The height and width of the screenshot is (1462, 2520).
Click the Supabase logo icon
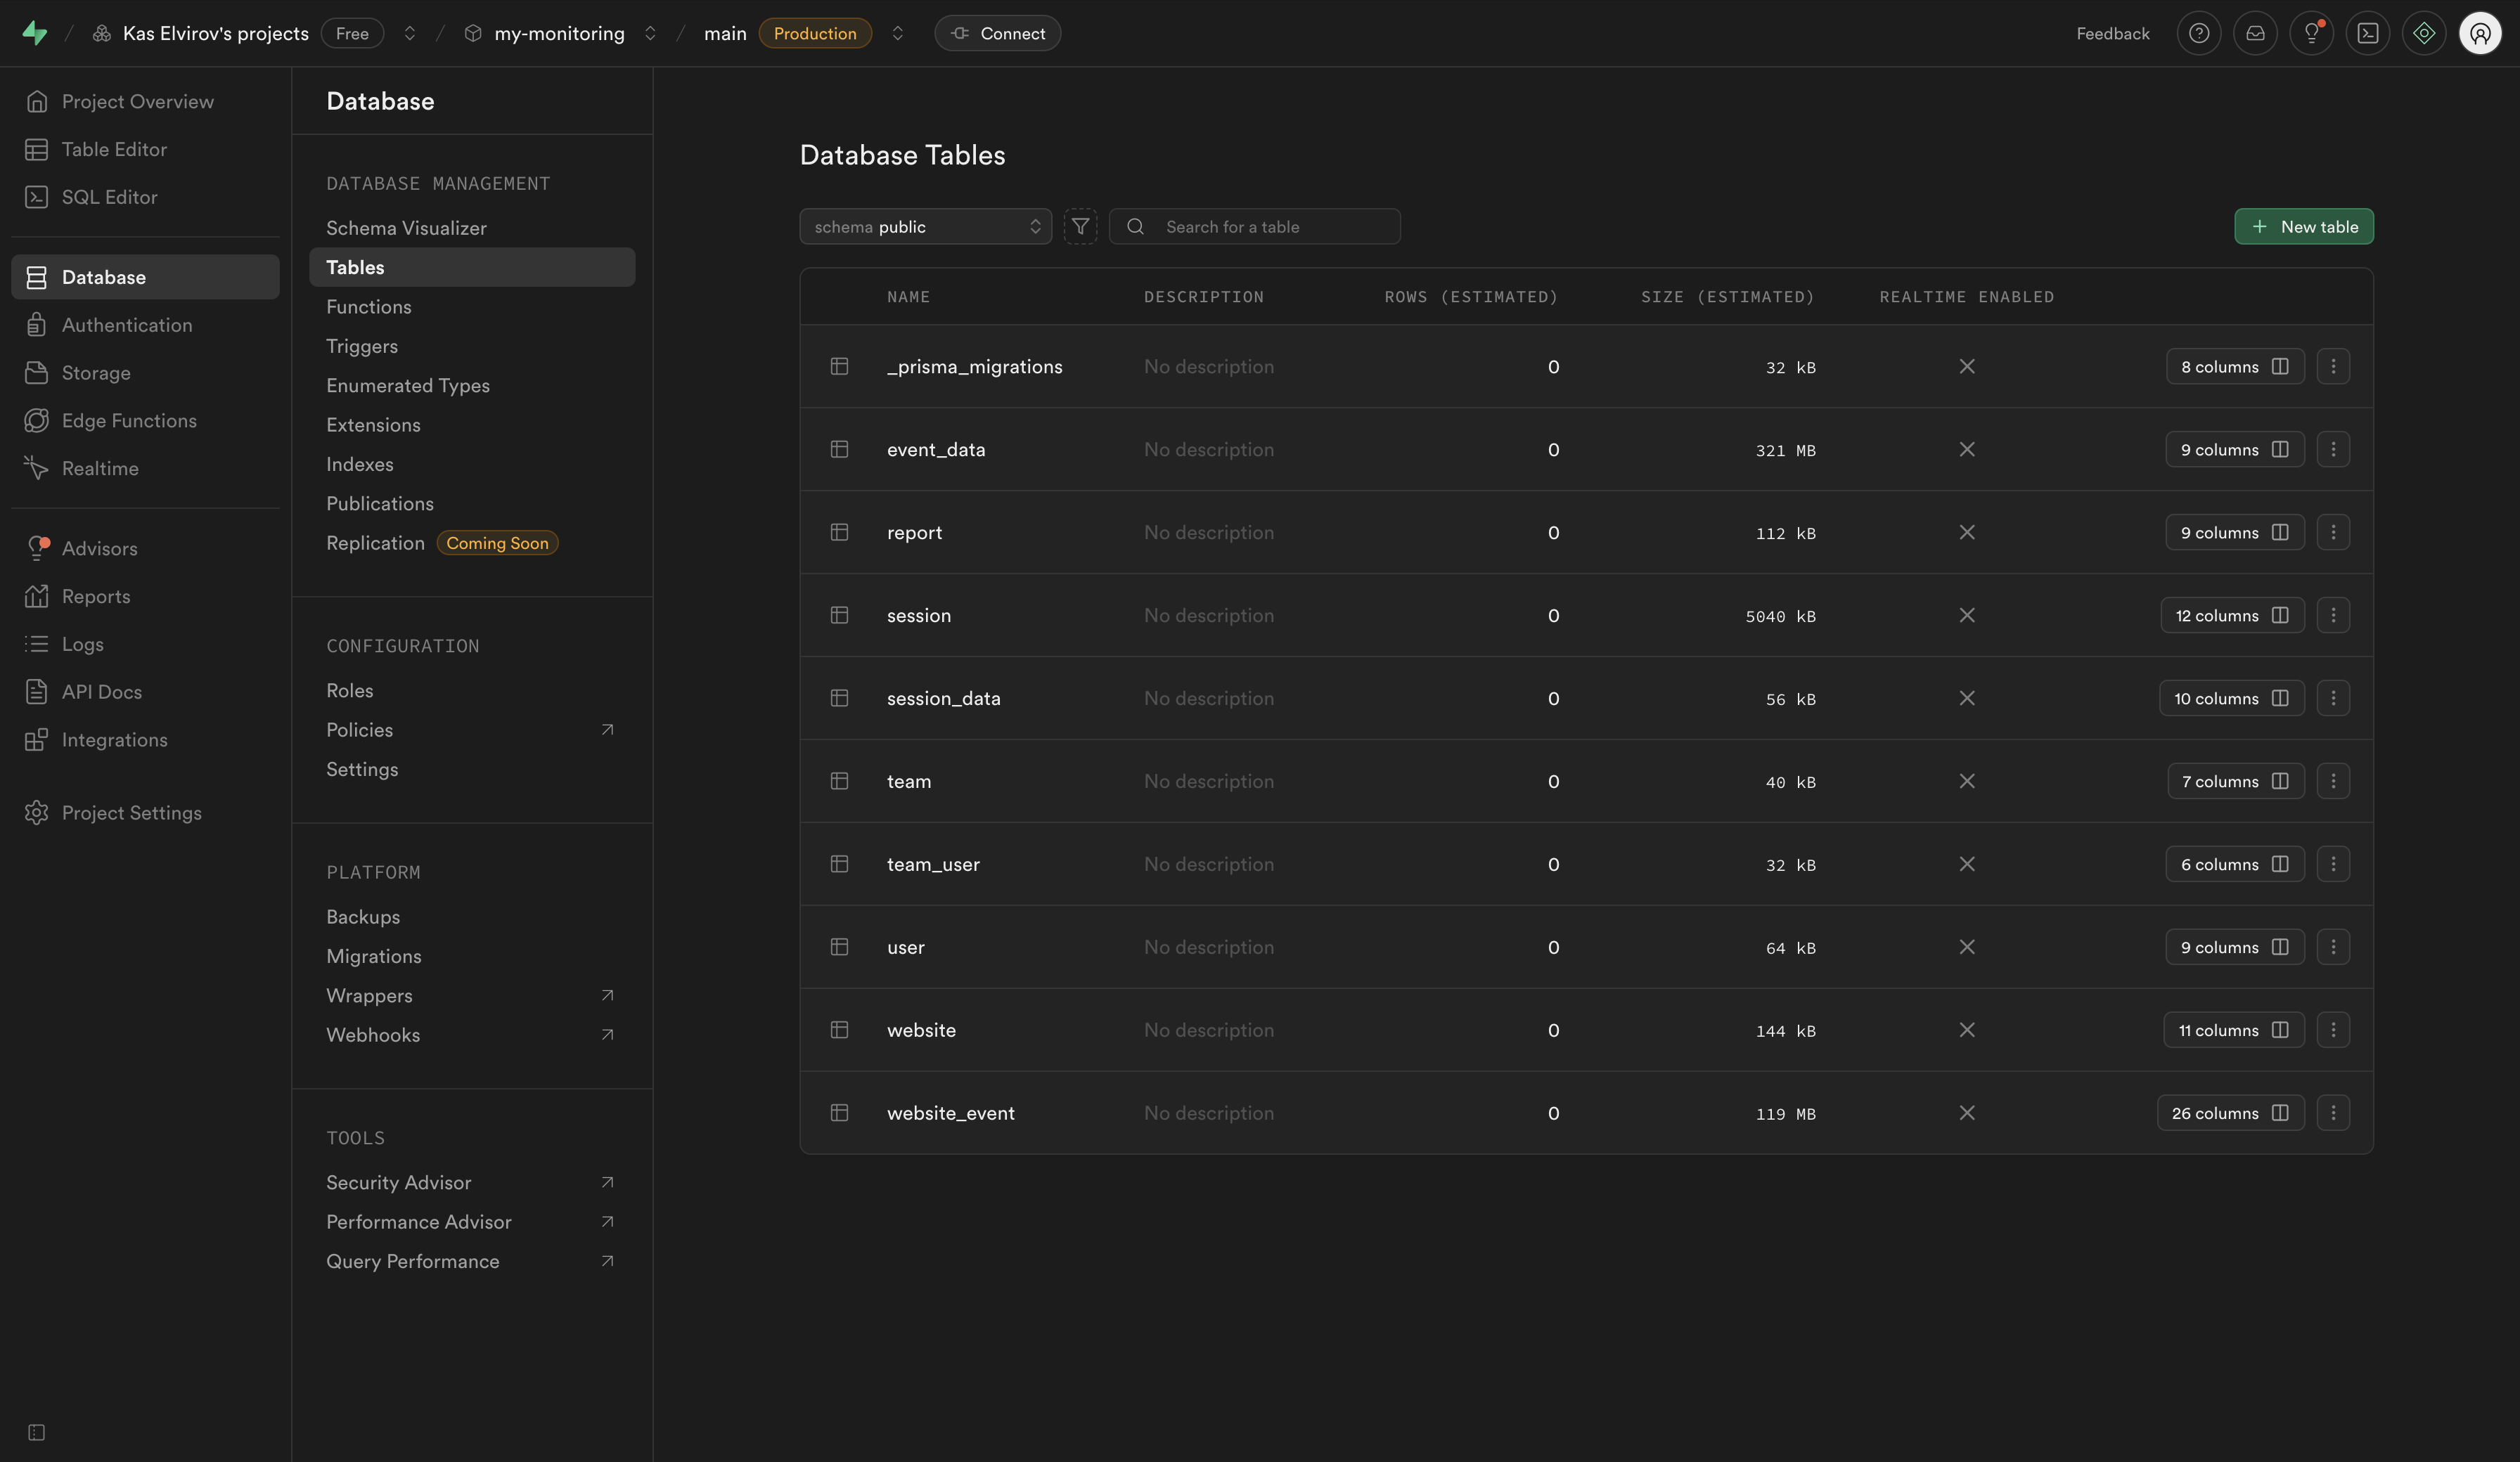pyautogui.click(x=35, y=33)
